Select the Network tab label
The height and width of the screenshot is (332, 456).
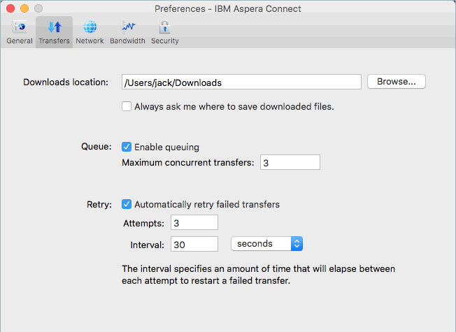pos(90,41)
